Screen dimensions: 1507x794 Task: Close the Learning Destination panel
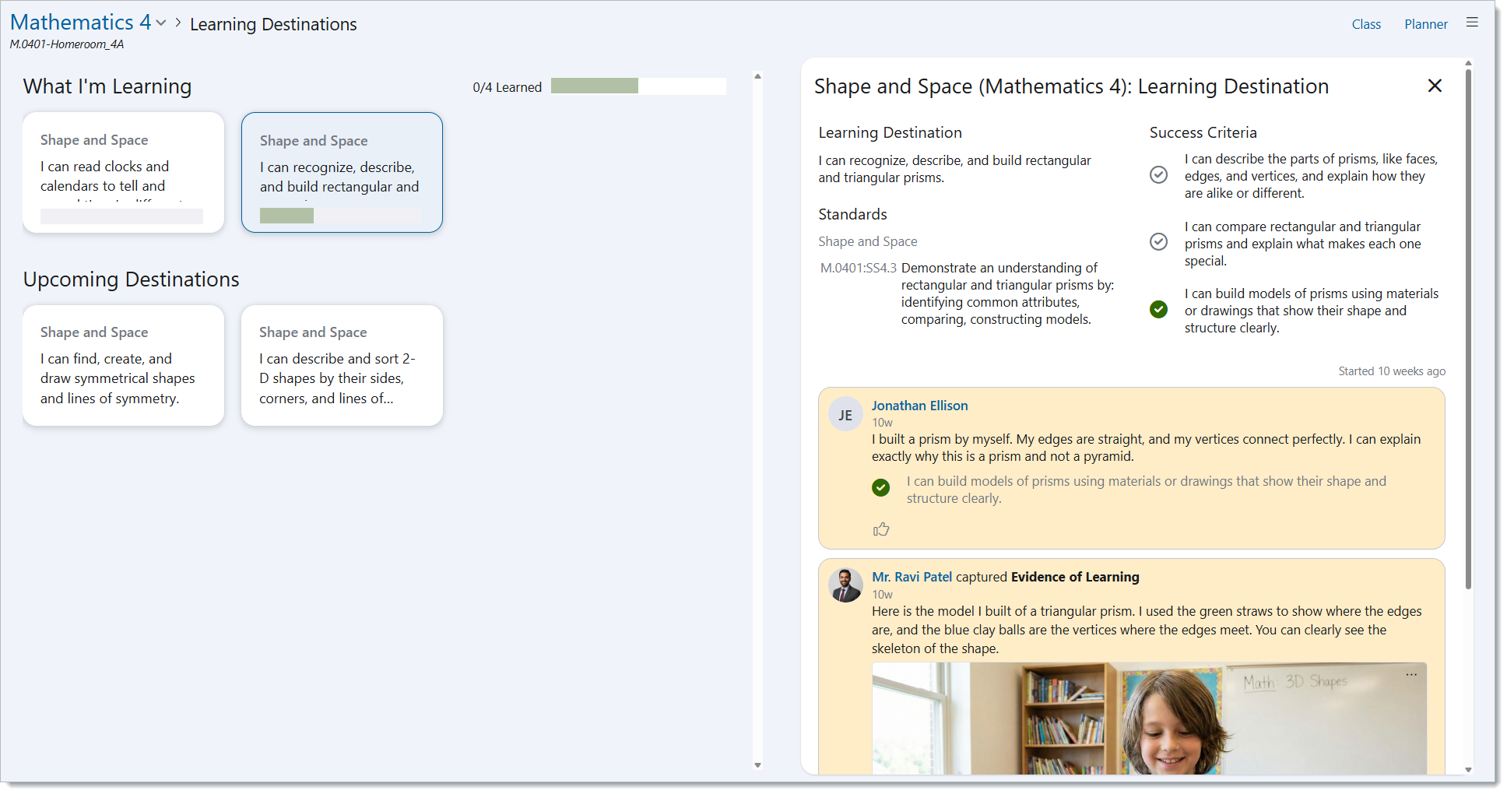pyautogui.click(x=1434, y=86)
